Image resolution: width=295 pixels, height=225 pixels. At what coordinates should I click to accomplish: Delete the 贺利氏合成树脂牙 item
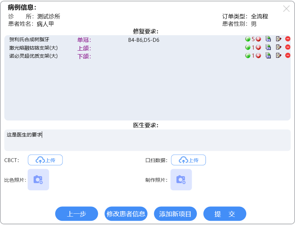288,39
